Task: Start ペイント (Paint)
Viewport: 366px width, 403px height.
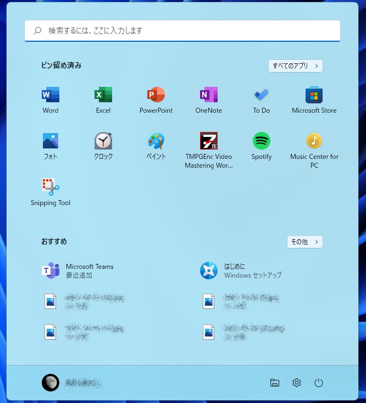Action: 156,146
